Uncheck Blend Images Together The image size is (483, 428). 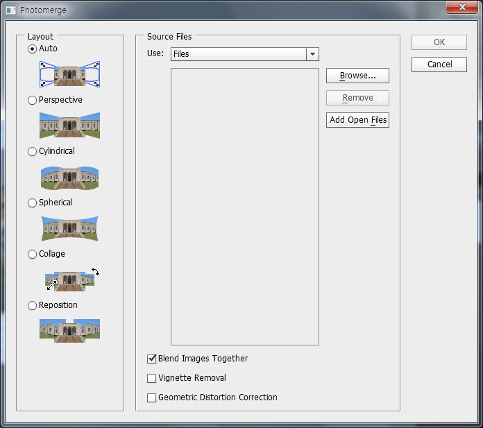pos(152,359)
